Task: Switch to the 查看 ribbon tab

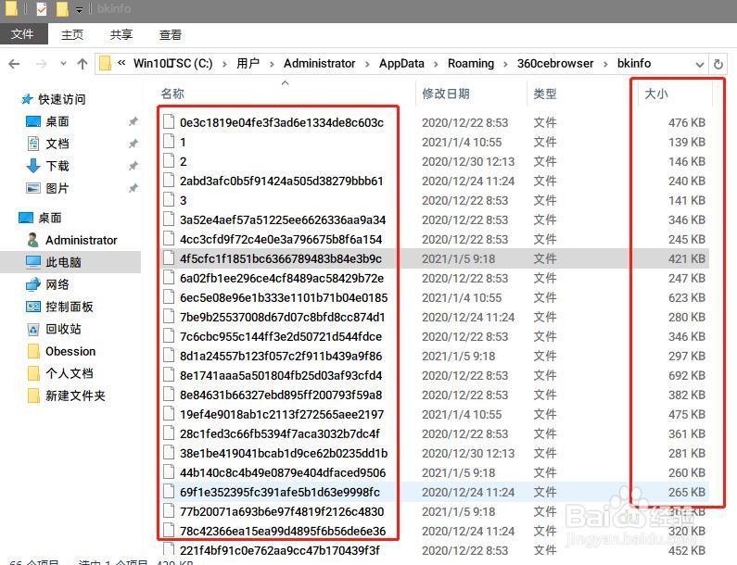Action: [171, 35]
